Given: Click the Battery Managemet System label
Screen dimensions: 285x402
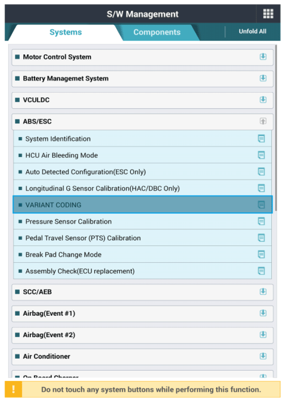Looking at the screenshot, I should (x=66, y=79).
